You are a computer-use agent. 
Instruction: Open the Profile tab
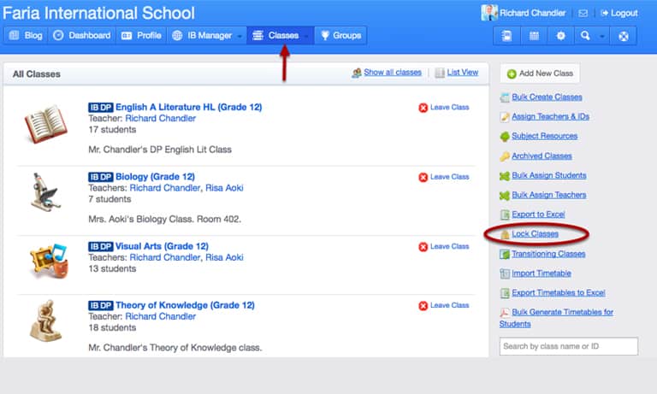[142, 36]
